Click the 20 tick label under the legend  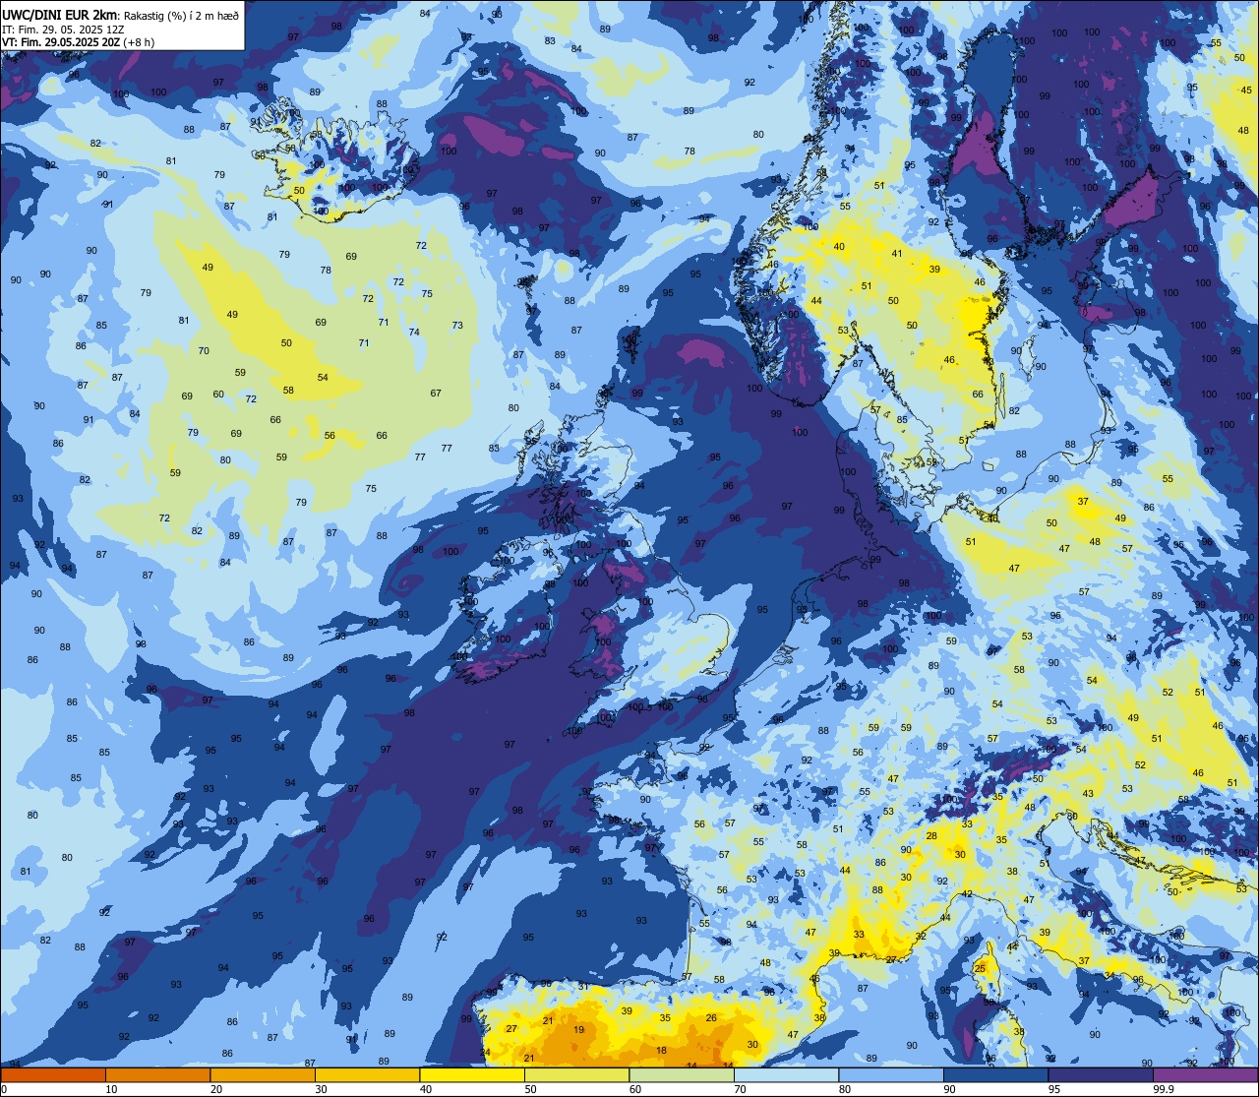(x=216, y=1089)
